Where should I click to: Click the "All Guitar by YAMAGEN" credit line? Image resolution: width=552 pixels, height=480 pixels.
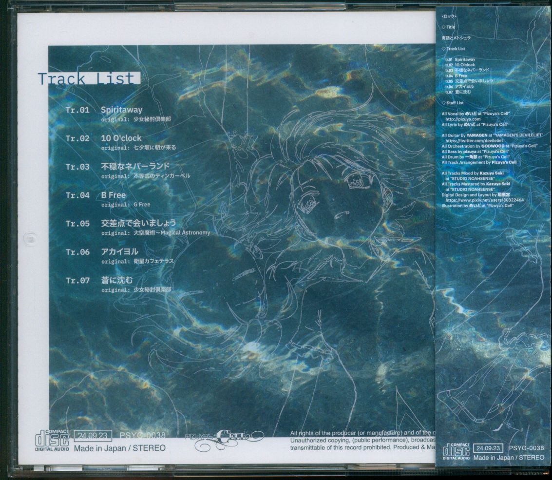(x=492, y=135)
